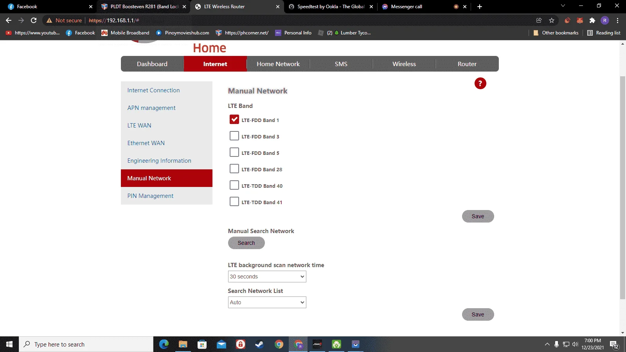
Task: Open the green Android emulator taskbar icon
Action: 336,344
